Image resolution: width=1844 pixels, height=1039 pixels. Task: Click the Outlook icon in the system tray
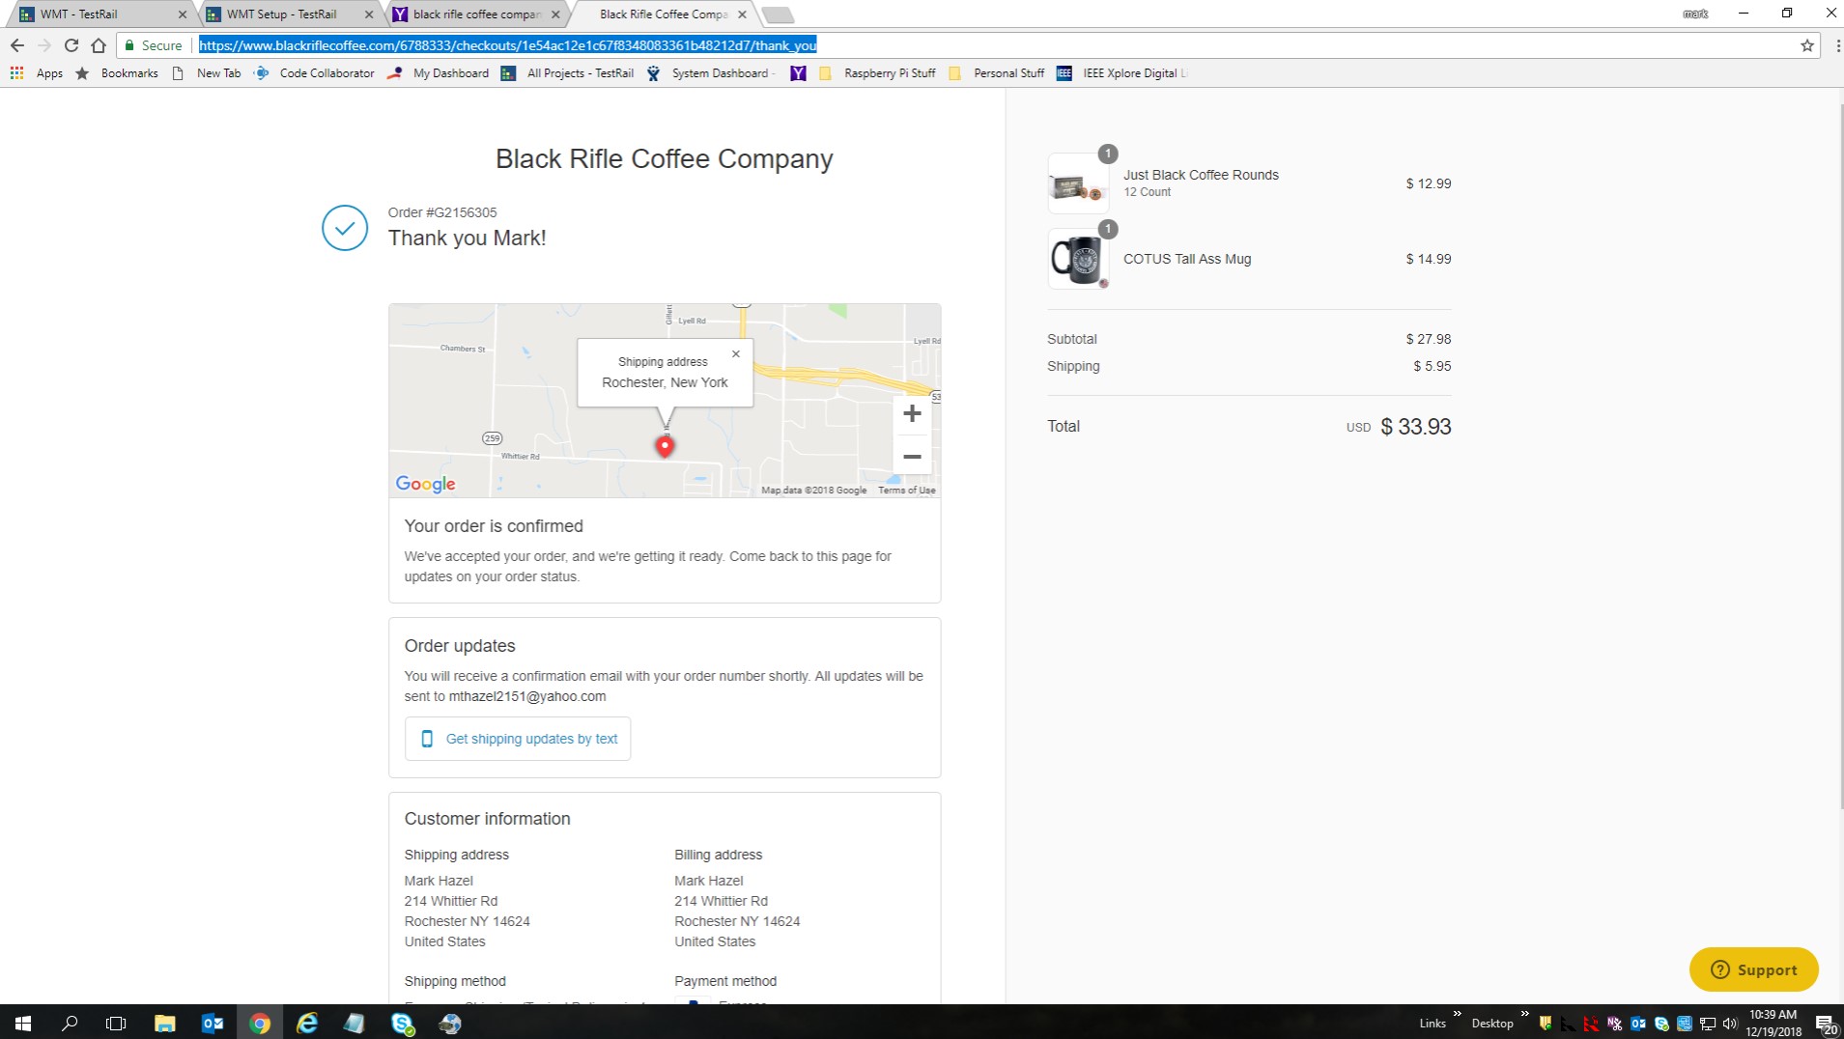(x=1638, y=1024)
